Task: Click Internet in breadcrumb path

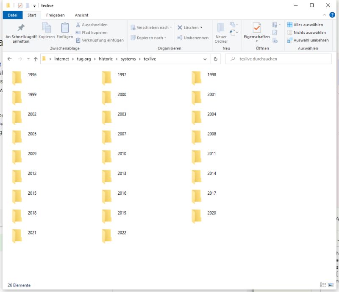Action: pos(61,59)
